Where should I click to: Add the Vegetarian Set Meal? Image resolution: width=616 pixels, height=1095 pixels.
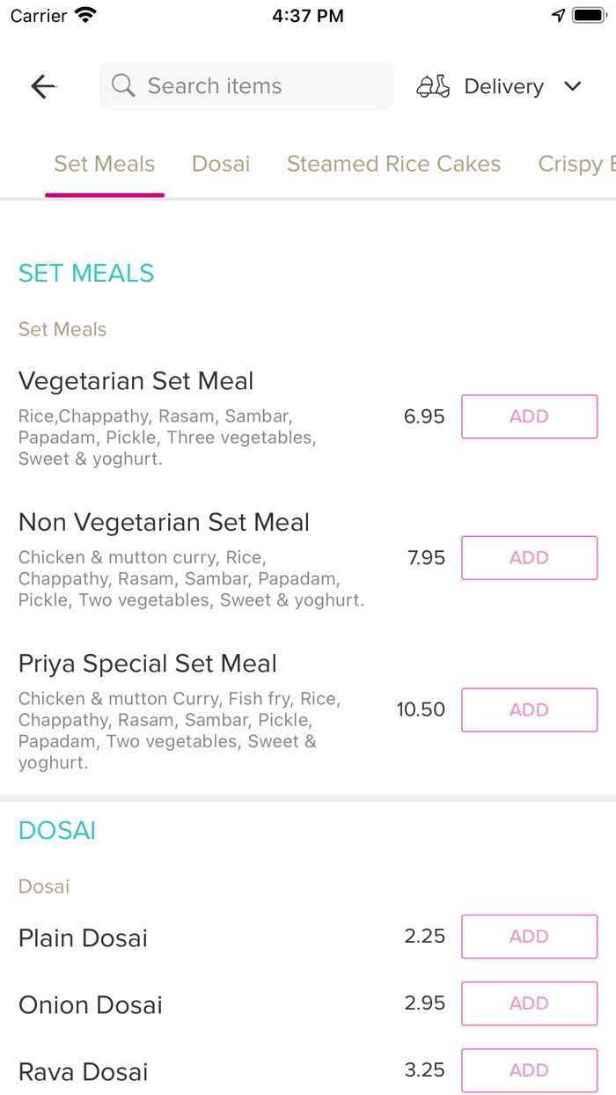529,416
